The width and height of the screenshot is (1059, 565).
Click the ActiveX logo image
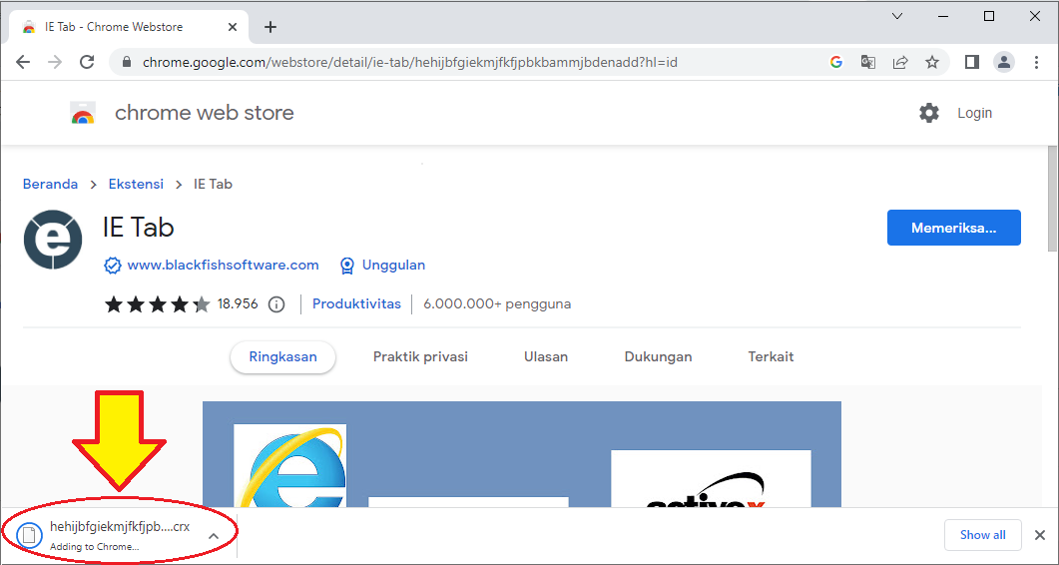coord(711,478)
